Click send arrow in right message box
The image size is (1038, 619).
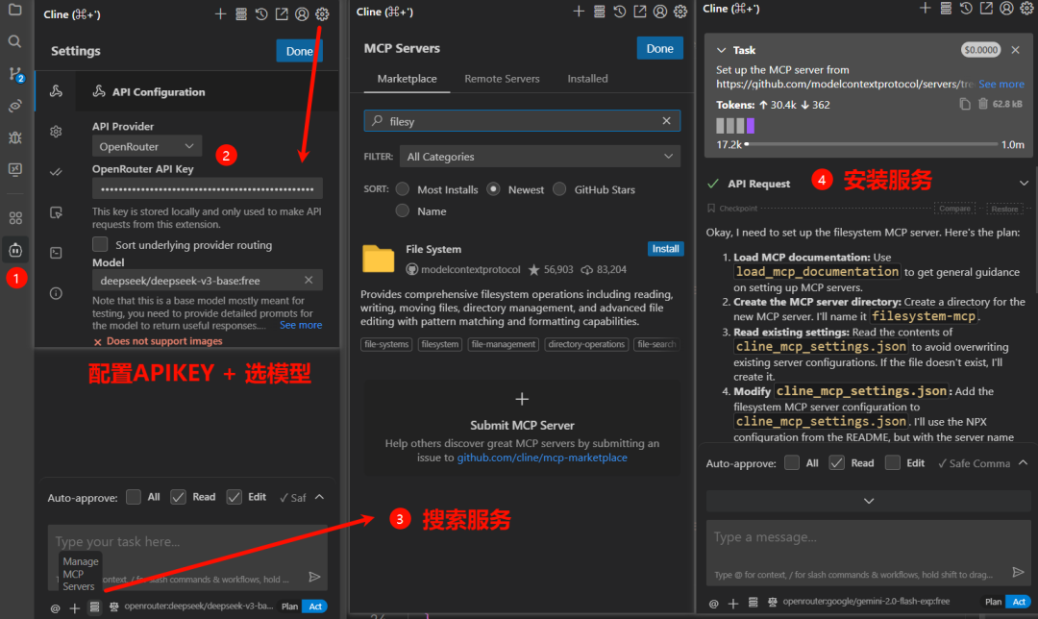click(1018, 572)
